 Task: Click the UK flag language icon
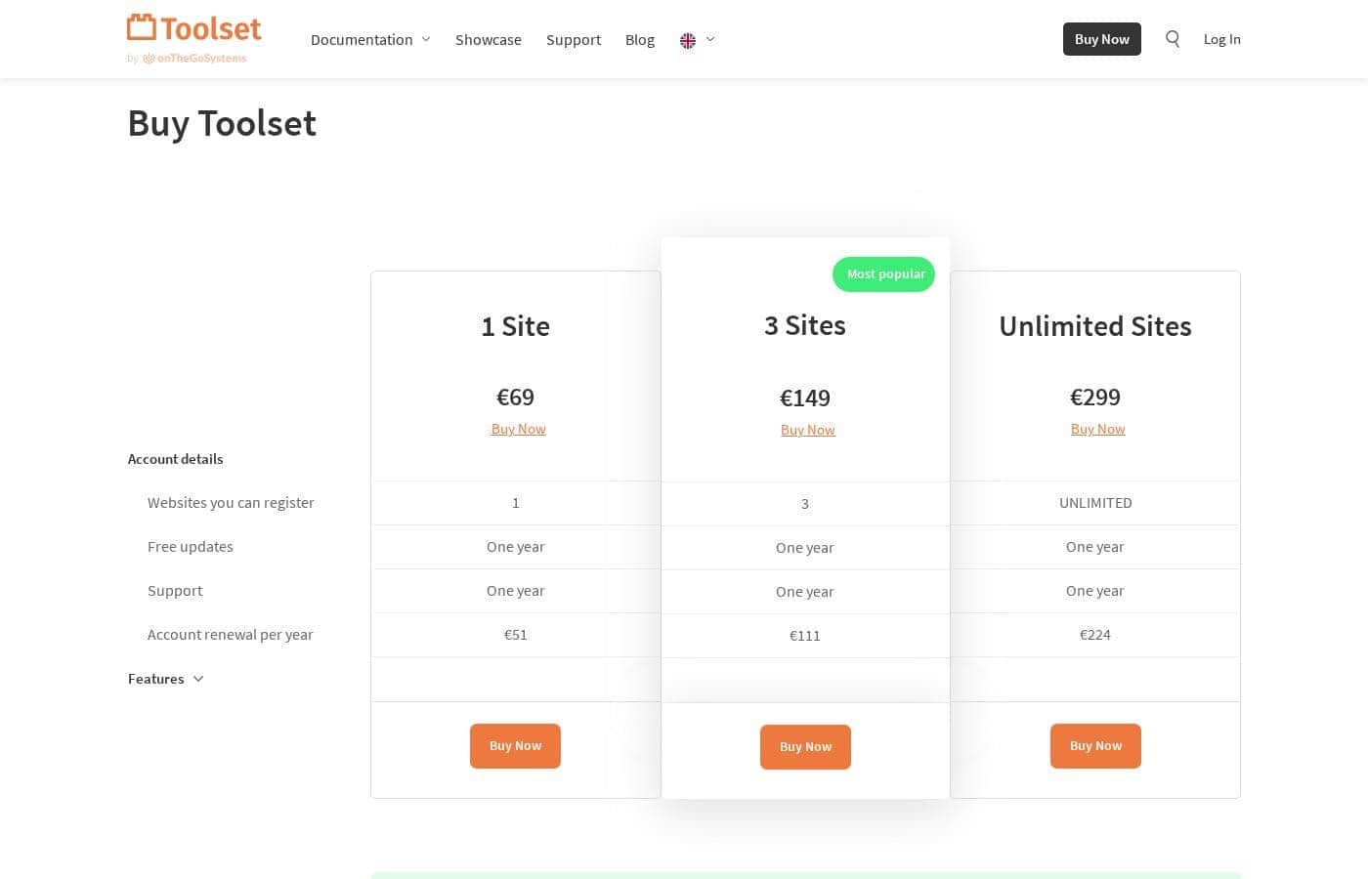coord(688,40)
